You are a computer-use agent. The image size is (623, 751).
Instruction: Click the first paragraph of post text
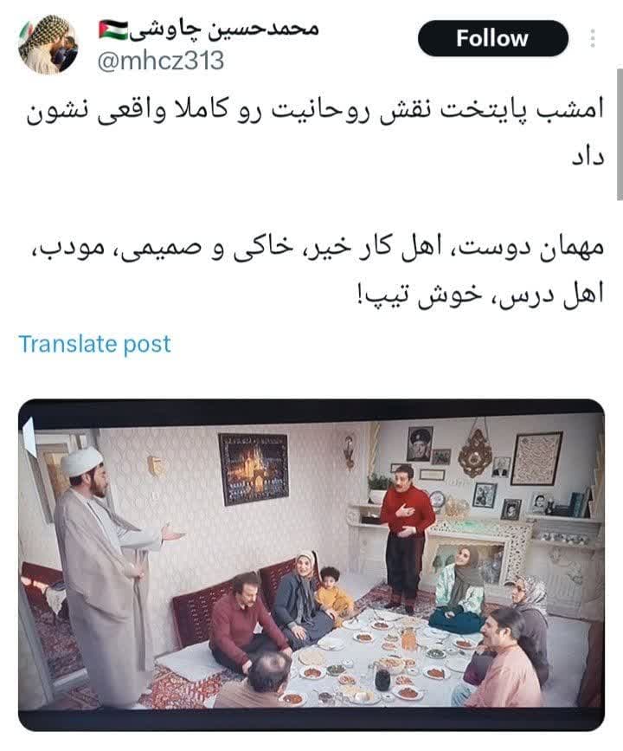[315, 132]
